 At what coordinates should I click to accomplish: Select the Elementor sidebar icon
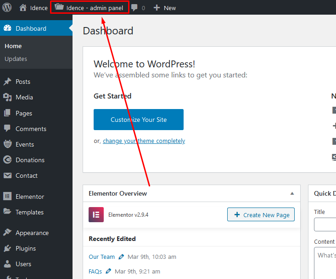(7, 197)
